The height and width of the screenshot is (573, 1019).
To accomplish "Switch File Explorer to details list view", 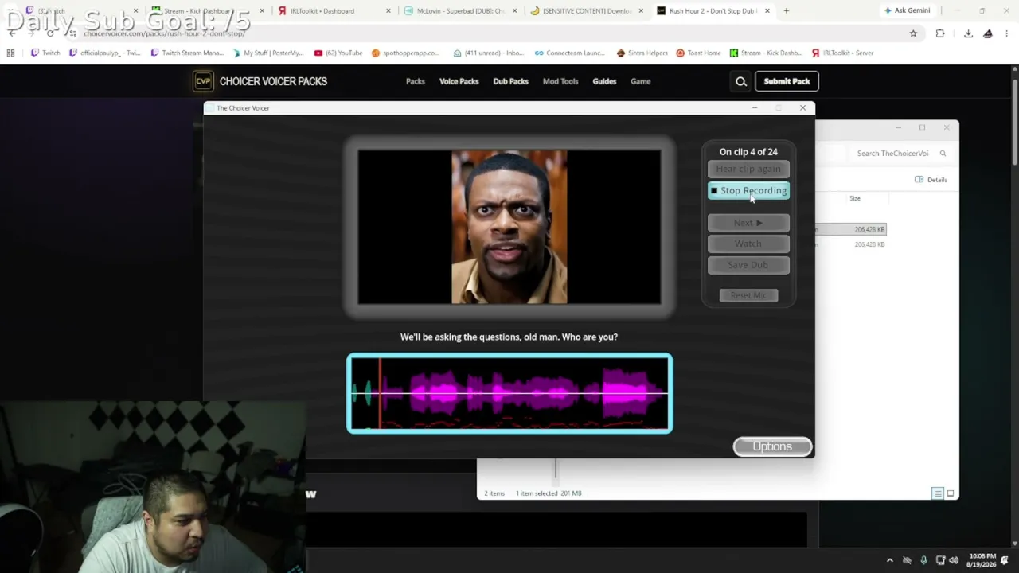I will pos(938,493).
